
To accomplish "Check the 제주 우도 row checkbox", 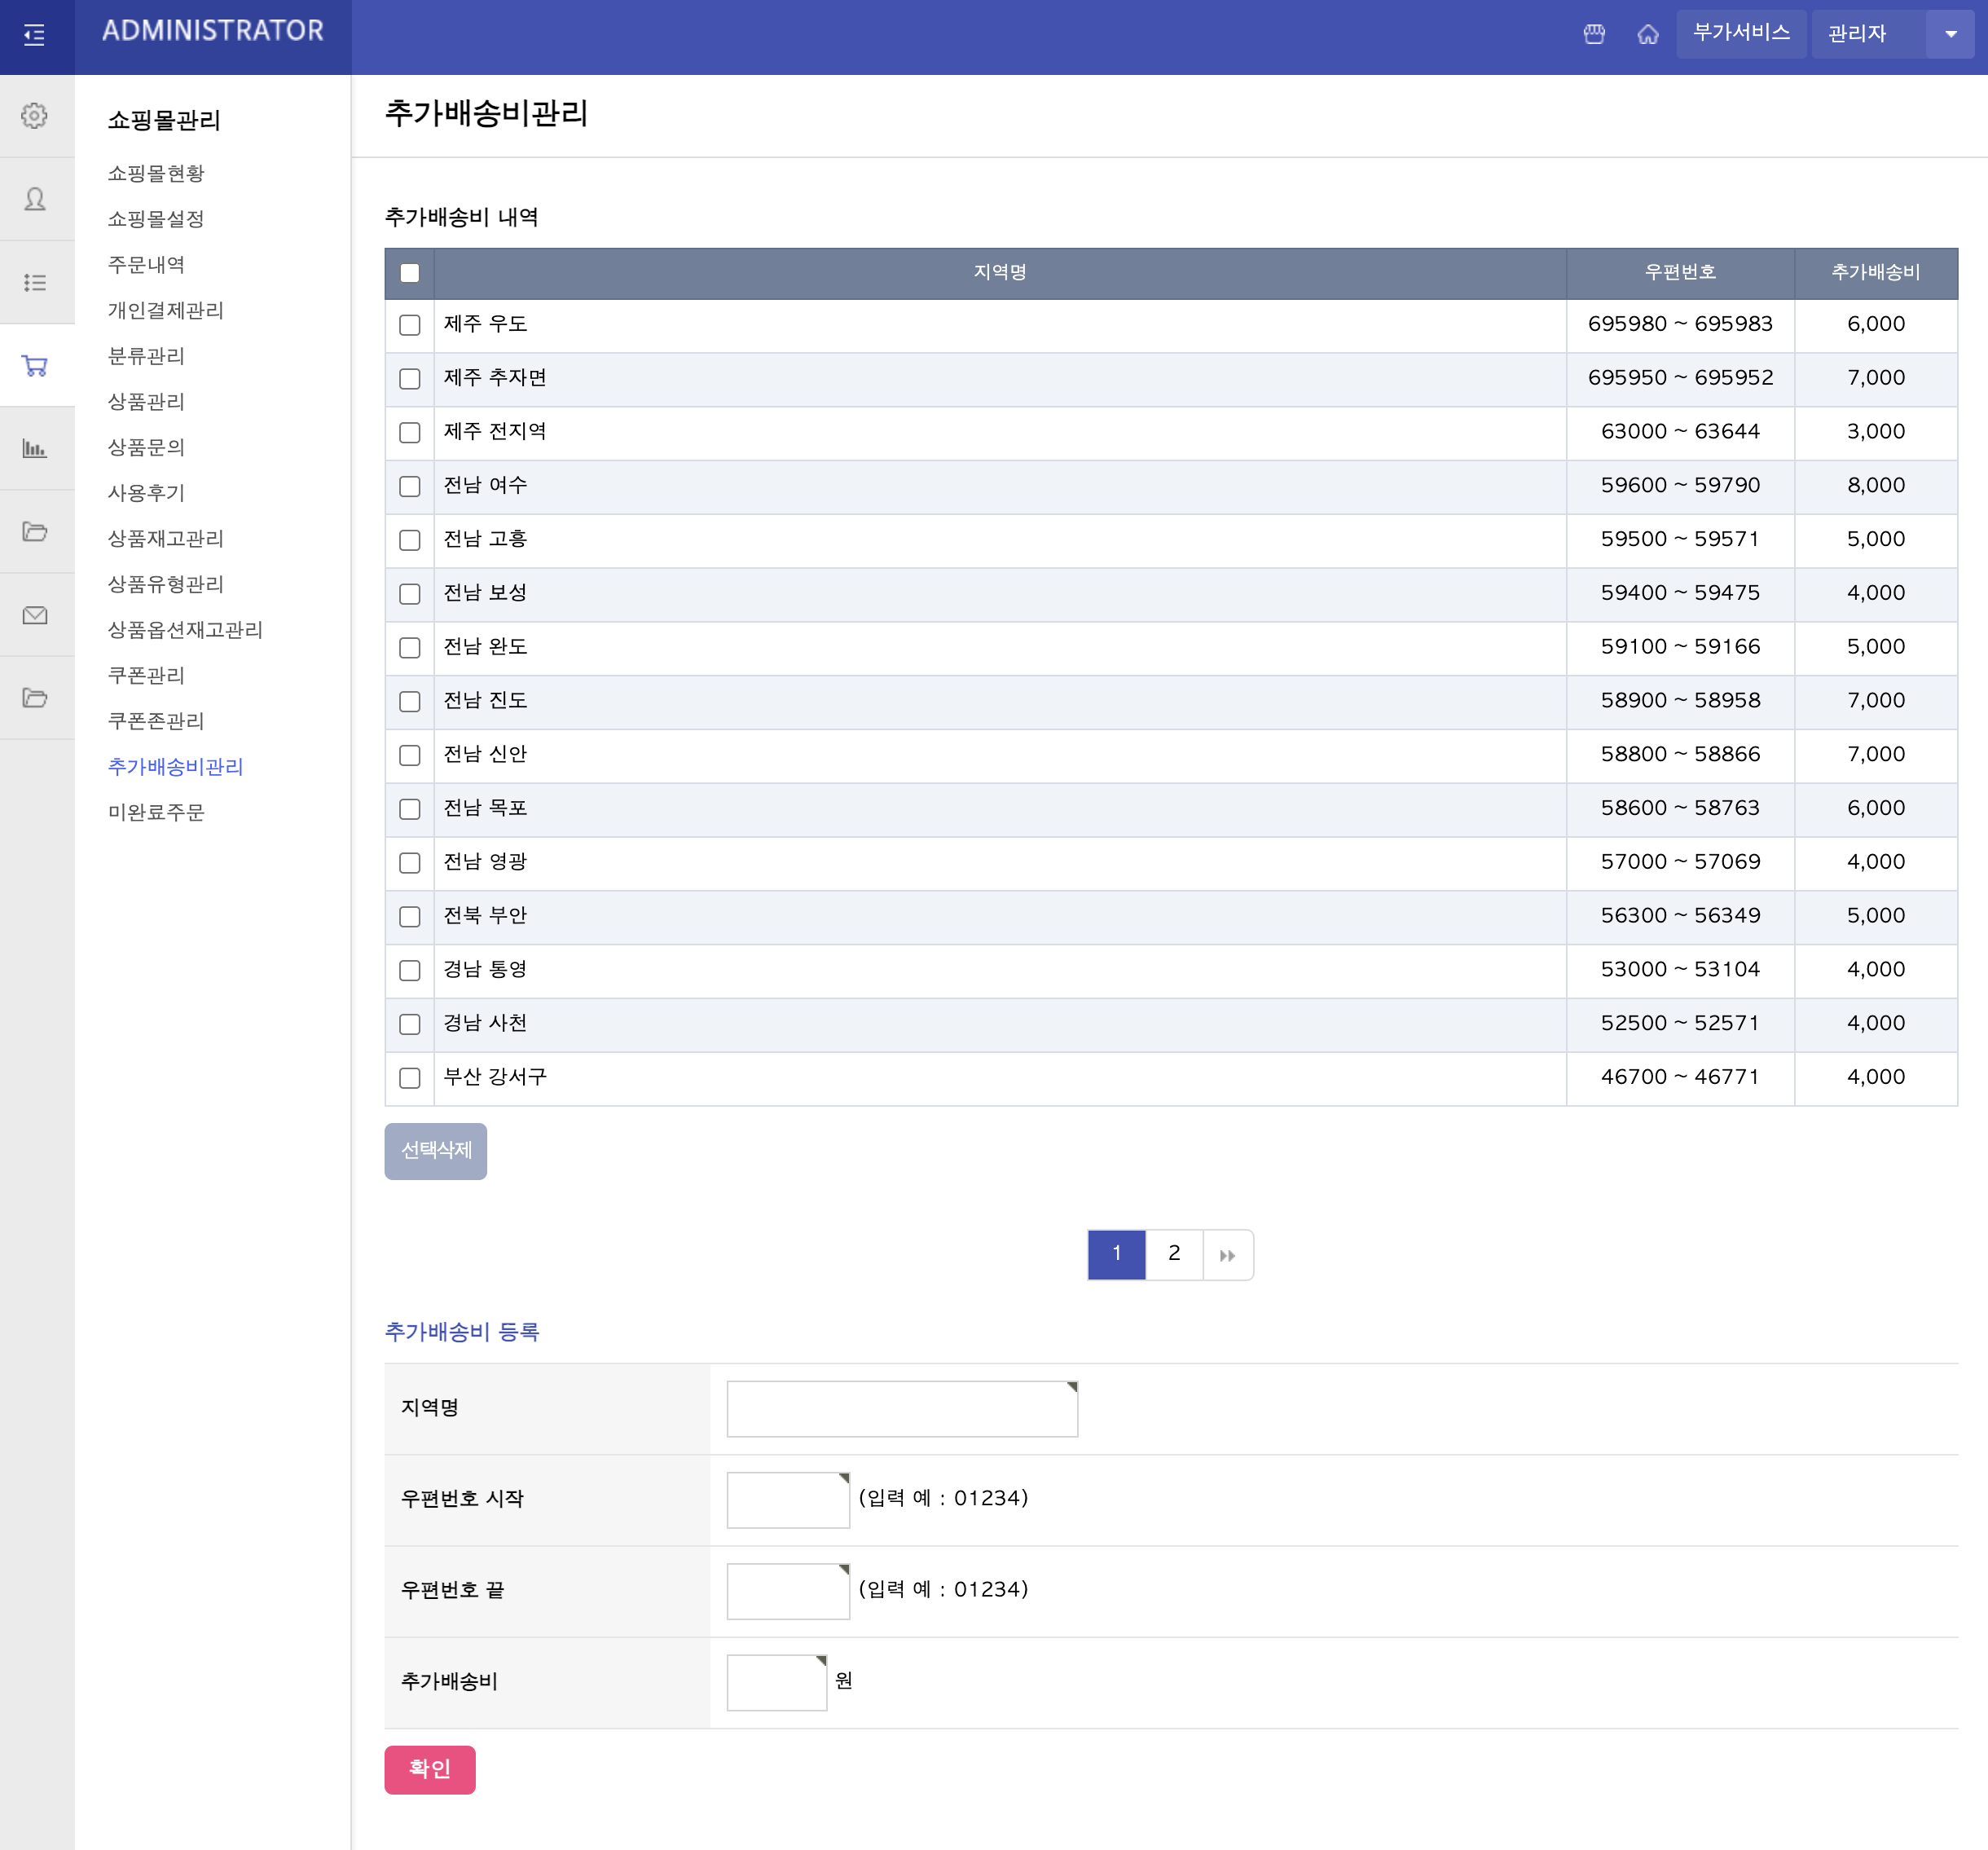I will point(410,325).
